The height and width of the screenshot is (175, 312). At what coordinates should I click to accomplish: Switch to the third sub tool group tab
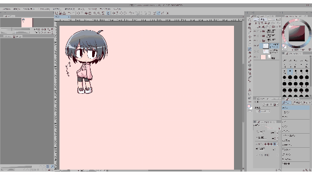[307, 103]
